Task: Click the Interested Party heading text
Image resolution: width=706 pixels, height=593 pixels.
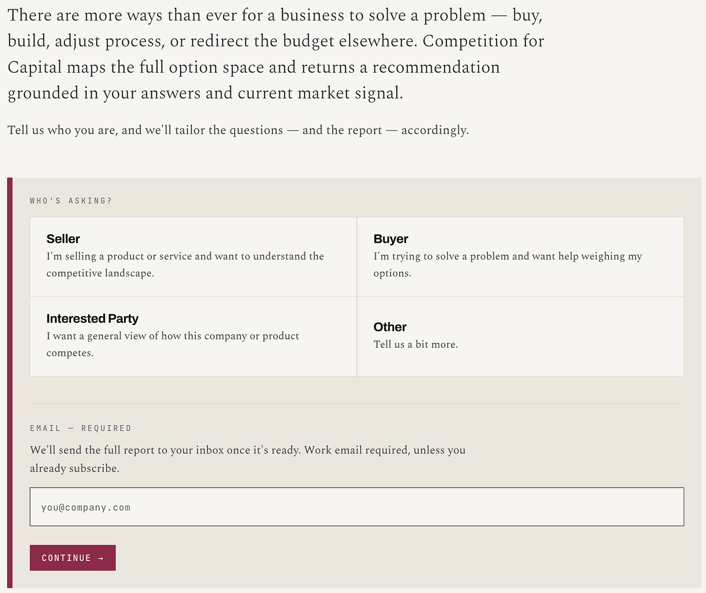Action: [x=93, y=319]
